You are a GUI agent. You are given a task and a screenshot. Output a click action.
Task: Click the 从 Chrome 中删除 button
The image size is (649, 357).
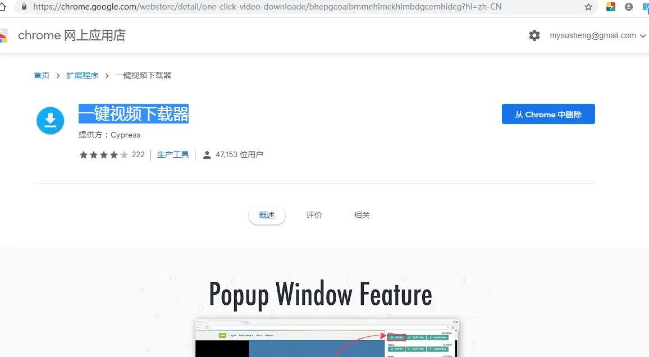click(x=548, y=114)
